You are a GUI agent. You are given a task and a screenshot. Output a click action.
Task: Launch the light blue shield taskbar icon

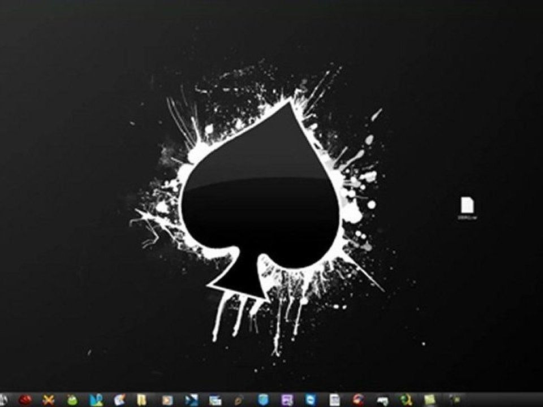coord(263,400)
